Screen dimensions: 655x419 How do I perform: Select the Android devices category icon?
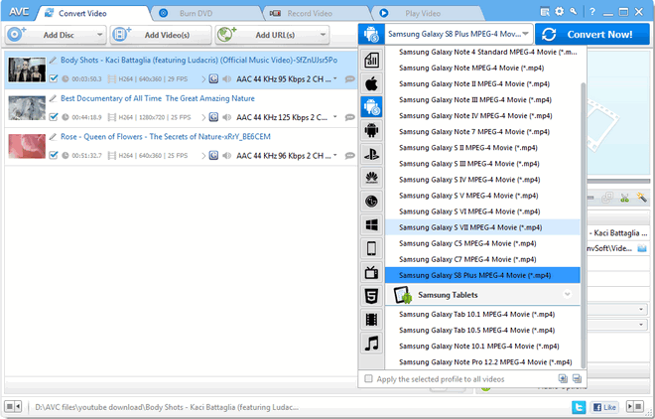[x=371, y=131]
